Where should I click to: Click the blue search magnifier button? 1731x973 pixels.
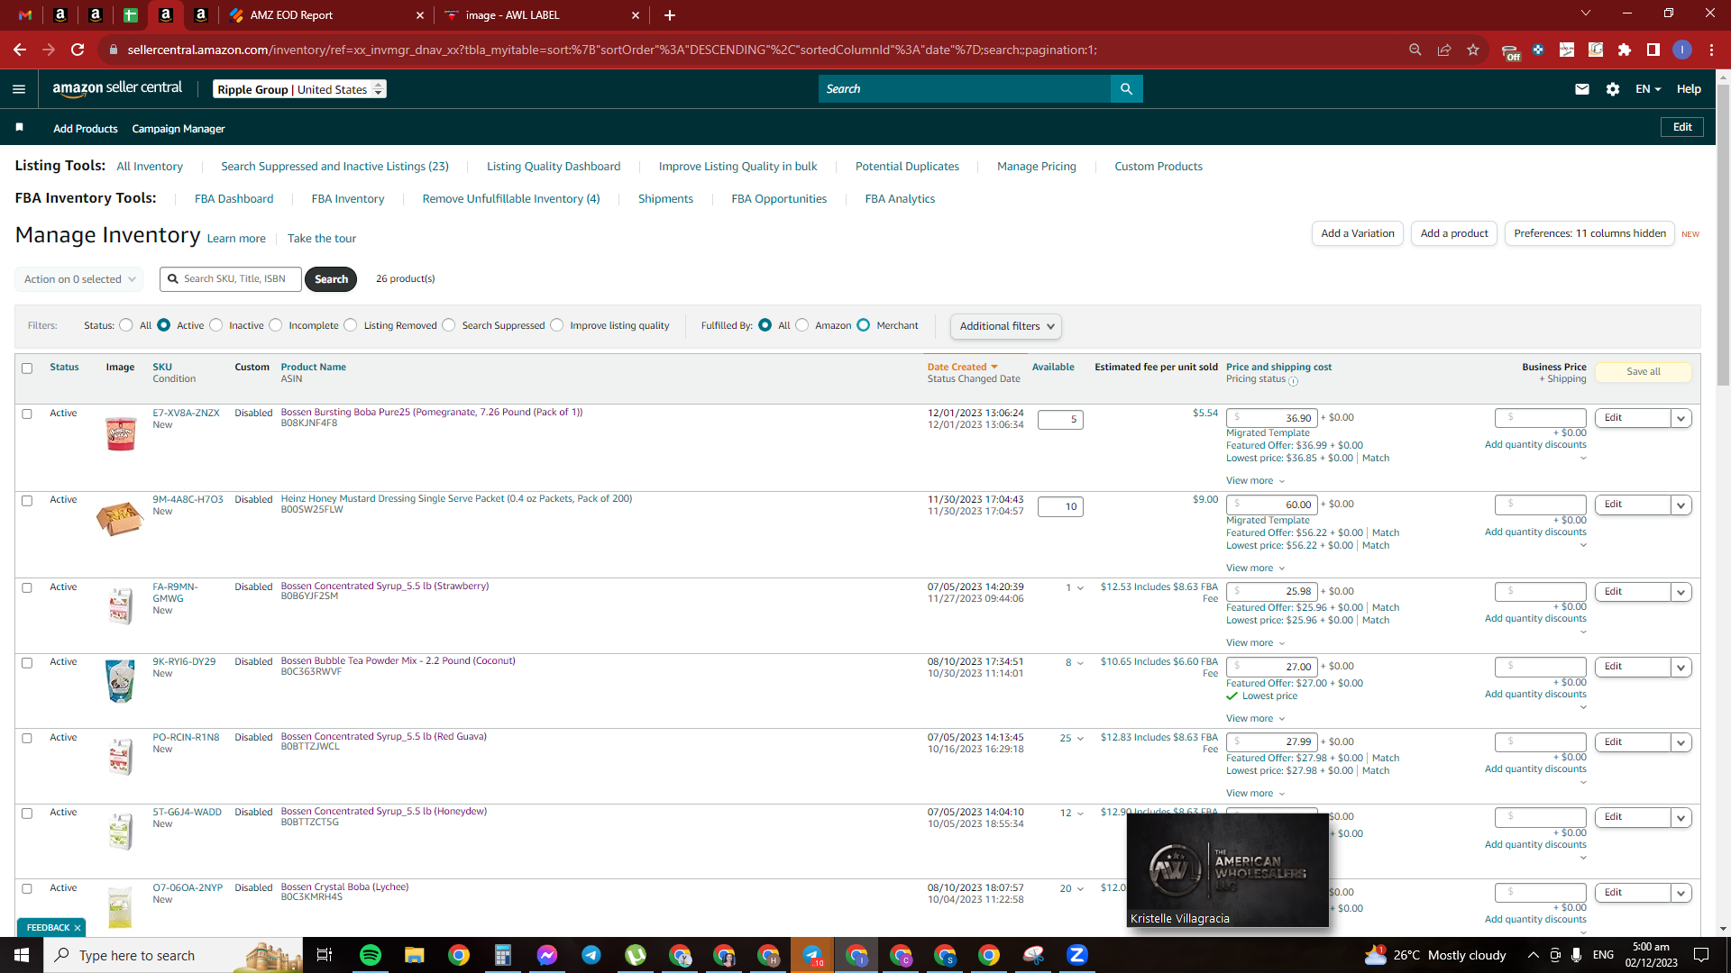pyautogui.click(x=1126, y=89)
